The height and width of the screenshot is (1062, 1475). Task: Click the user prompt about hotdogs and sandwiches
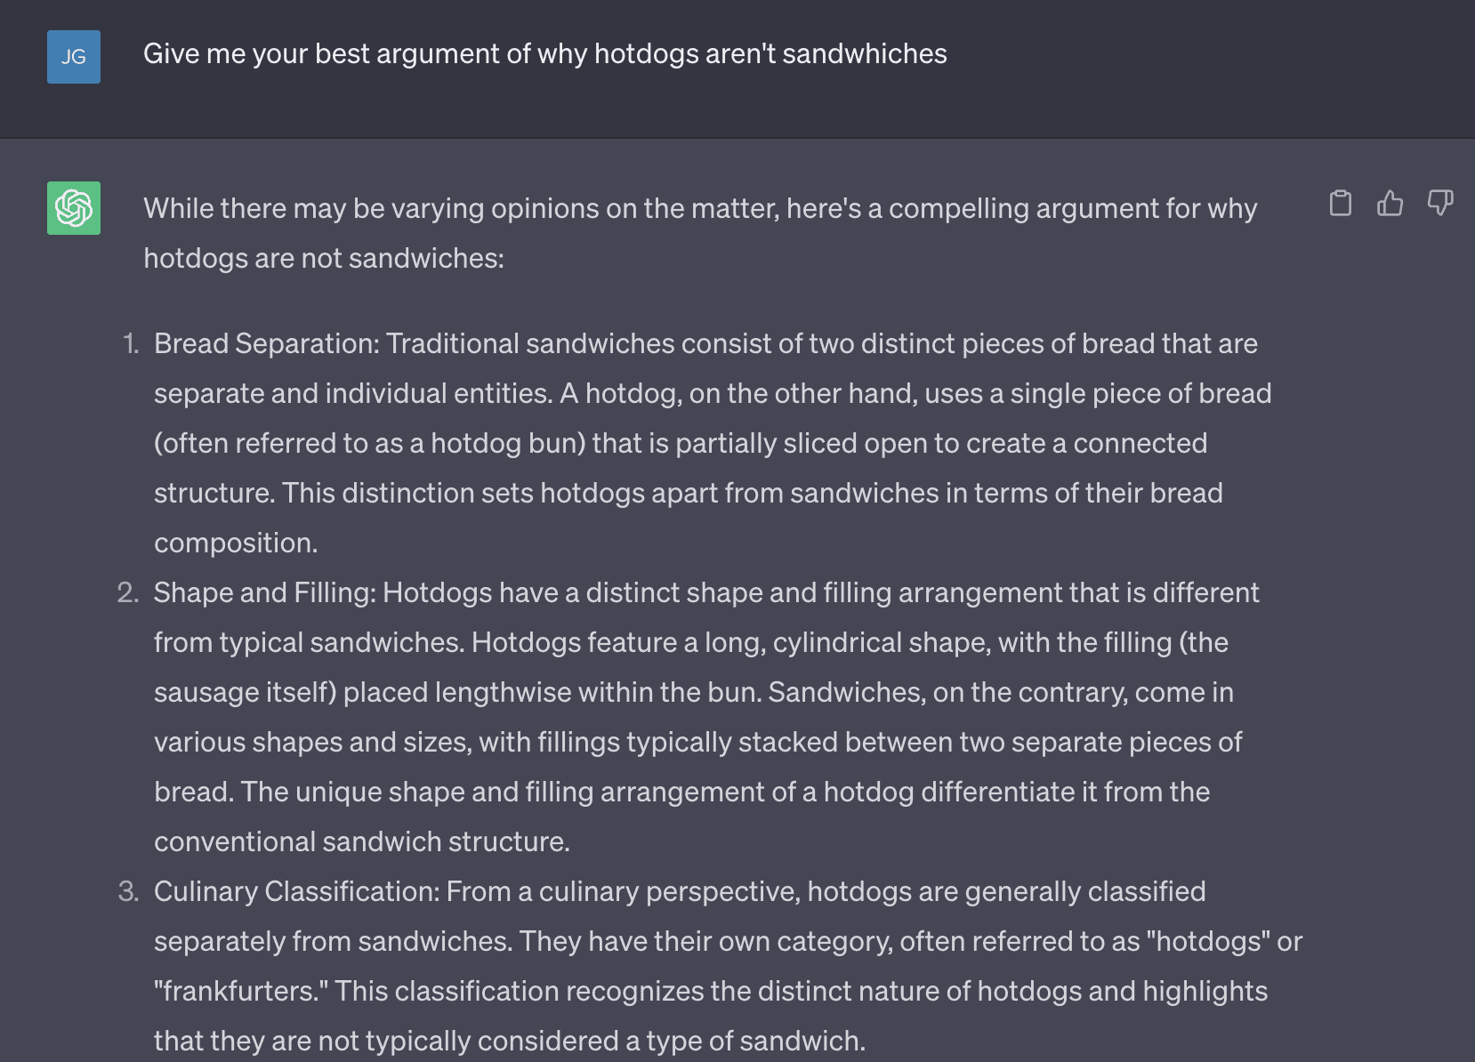pyautogui.click(x=544, y=54)
